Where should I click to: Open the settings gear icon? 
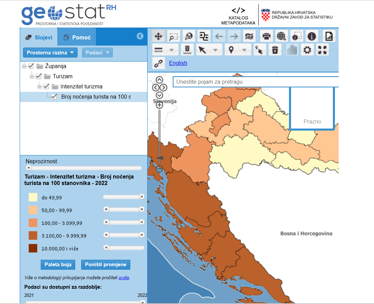point(307,50)
